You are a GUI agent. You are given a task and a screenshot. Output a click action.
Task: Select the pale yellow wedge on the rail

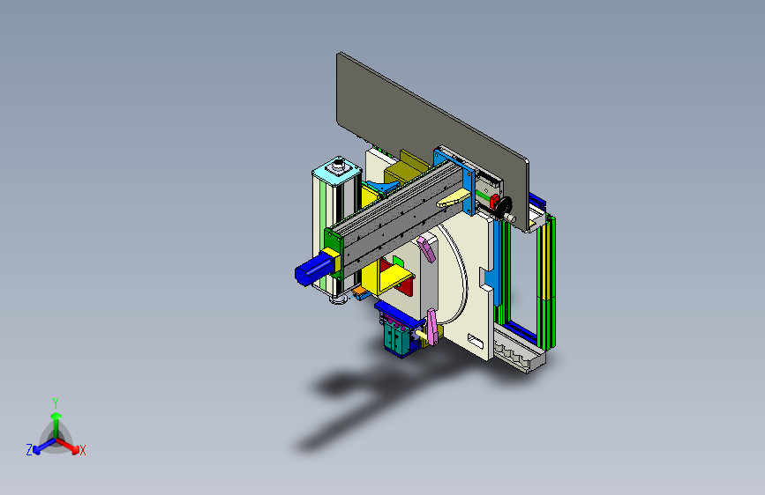point(453,199)
